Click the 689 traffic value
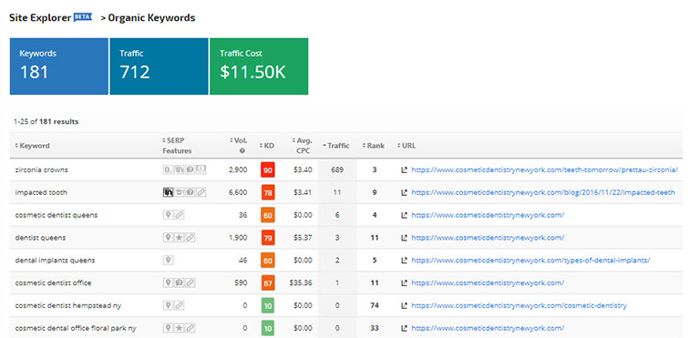Image resolution: width=690 pixels, height=338 pixels. pos(337,169)
